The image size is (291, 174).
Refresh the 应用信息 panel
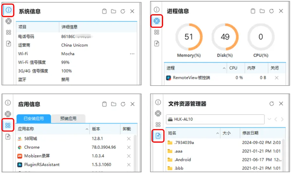coord(123,104)
